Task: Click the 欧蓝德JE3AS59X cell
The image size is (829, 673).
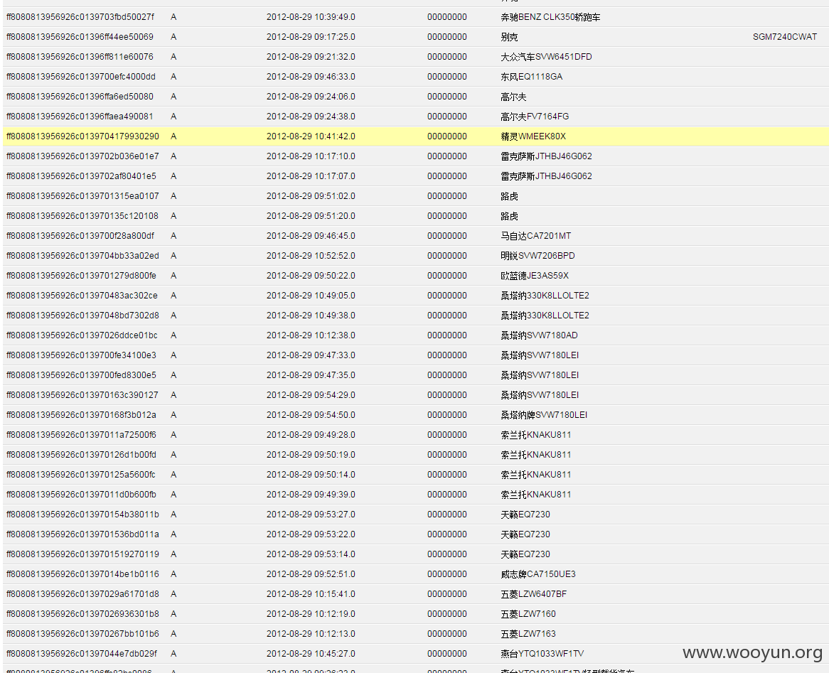Action: click(535, 276)
